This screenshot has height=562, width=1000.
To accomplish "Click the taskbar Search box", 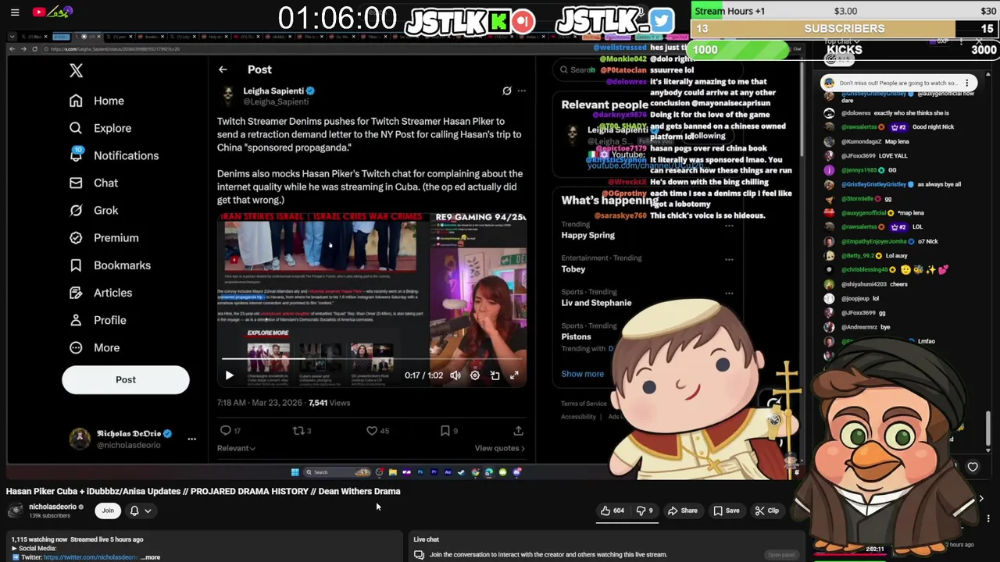I will 337,472.
